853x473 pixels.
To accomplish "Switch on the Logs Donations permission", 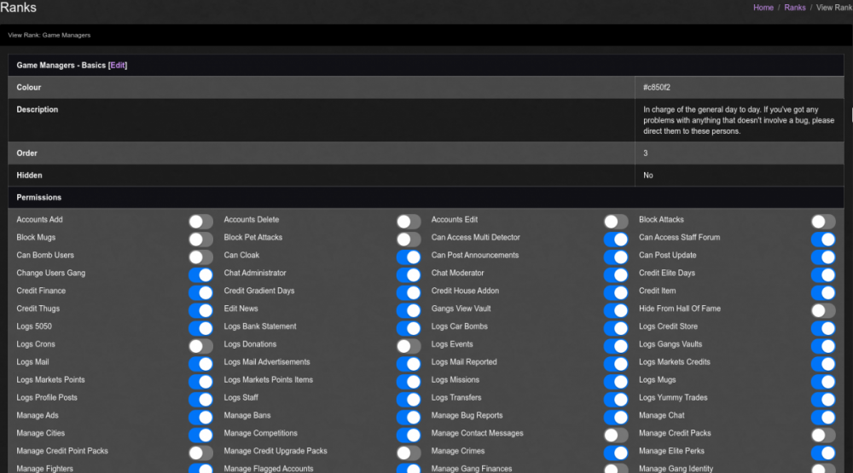I will click(409, 346).
